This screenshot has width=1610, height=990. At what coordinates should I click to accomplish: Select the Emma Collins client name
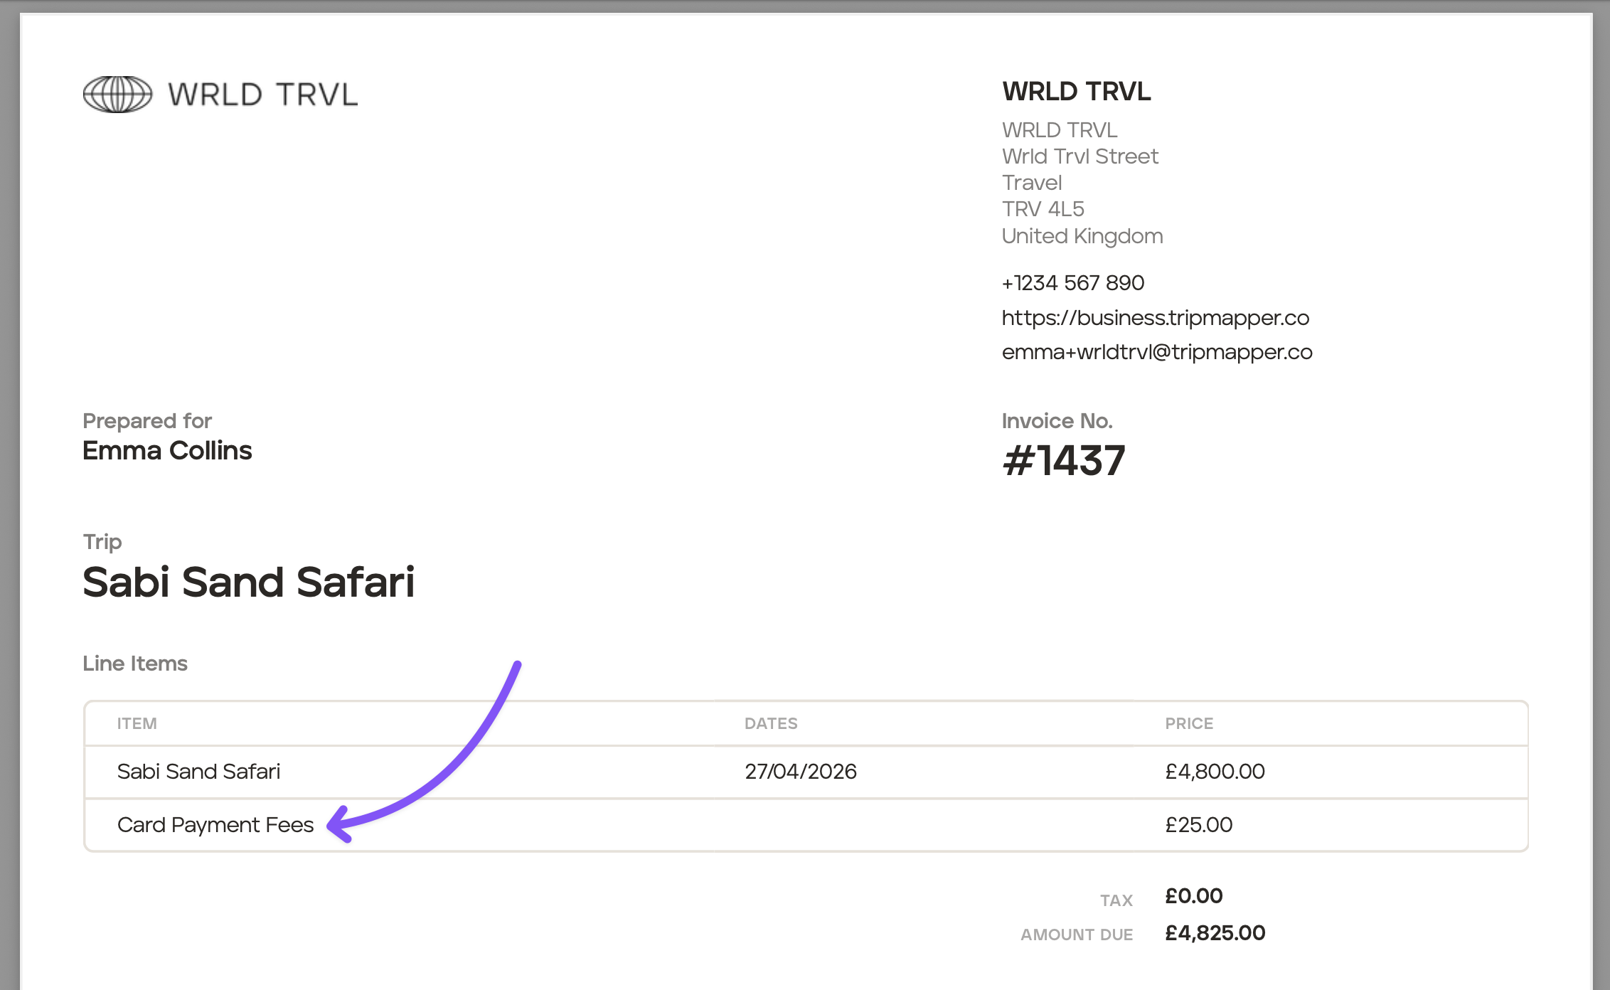[167, 451]
